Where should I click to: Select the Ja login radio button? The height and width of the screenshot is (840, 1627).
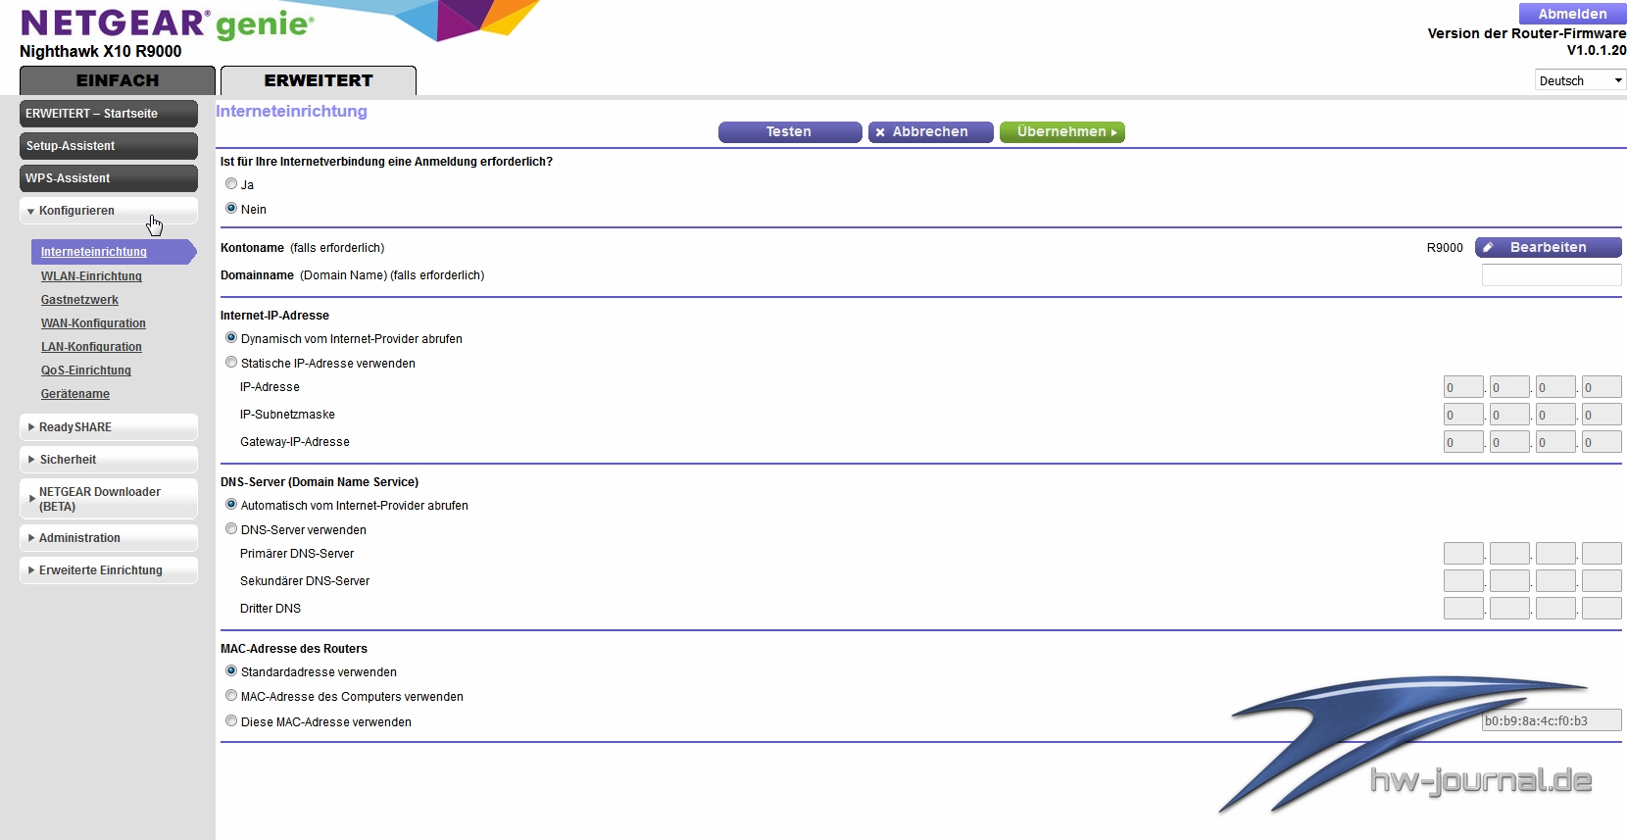coord(231,184)
